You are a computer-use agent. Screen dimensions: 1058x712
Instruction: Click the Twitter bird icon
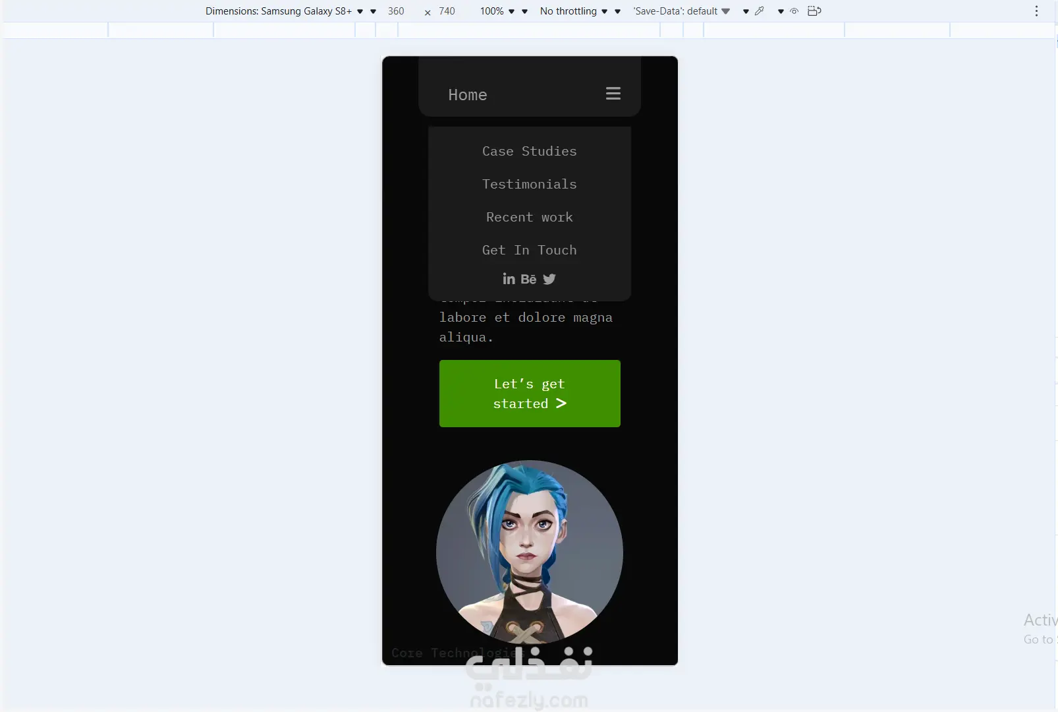tap(549, 279)
